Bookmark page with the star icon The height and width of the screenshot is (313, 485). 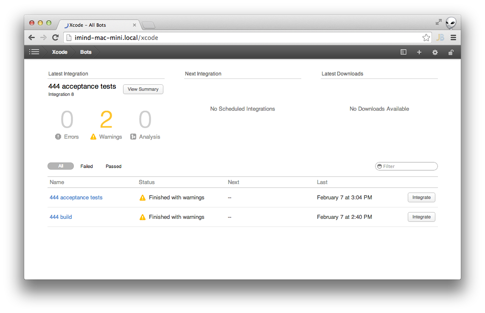[426, 37]
